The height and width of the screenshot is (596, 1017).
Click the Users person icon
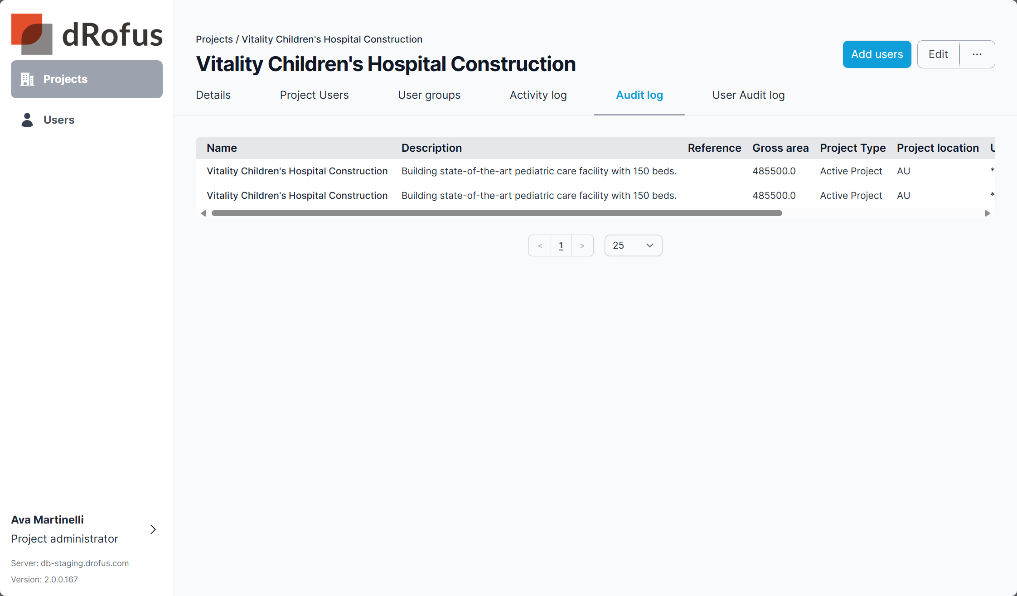tap(27, 120)
